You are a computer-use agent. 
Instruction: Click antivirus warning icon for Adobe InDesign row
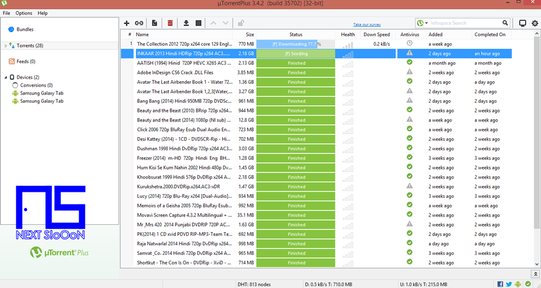click(x=409, y=72)
